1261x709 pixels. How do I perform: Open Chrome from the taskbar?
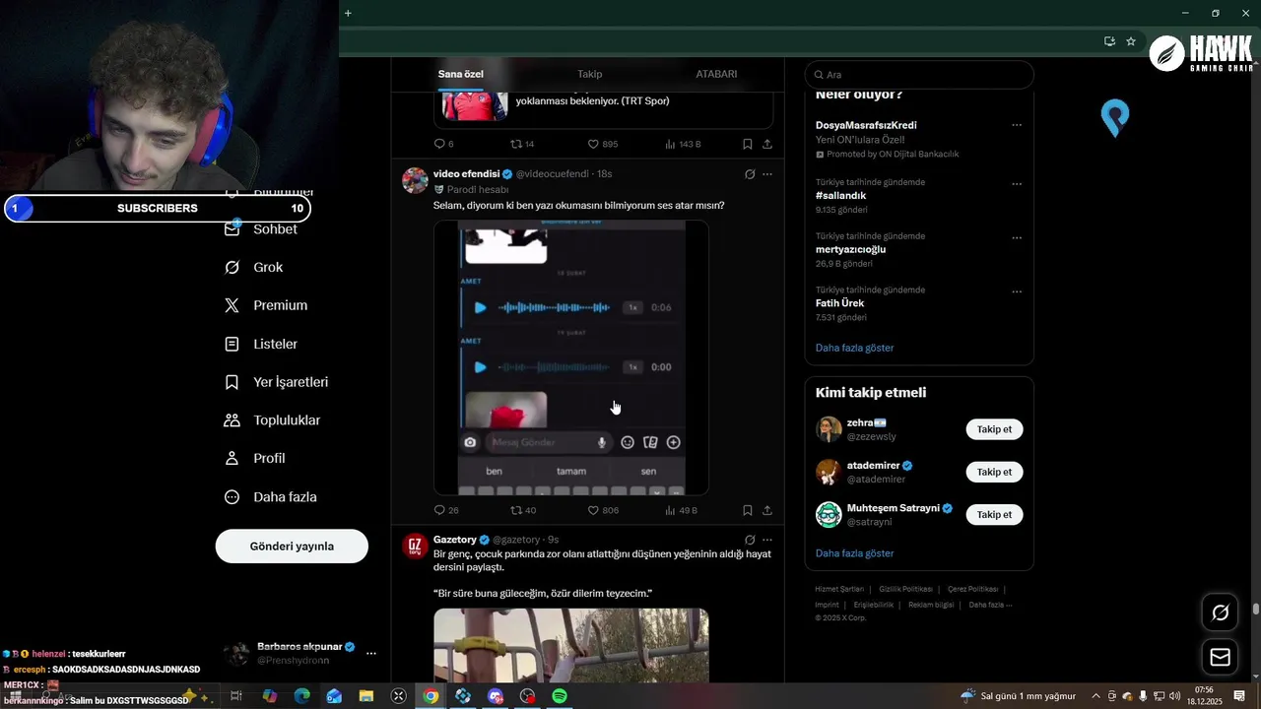[x=431, y=696]
